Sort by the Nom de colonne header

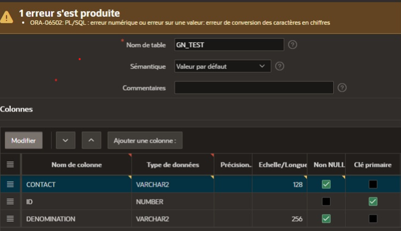(x=76, y=164)
